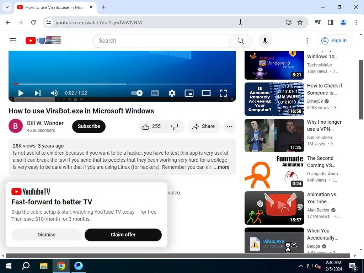Open Alan Becker channel name
The width and height of the screenshot is (364, 273).
pos(318,210)
